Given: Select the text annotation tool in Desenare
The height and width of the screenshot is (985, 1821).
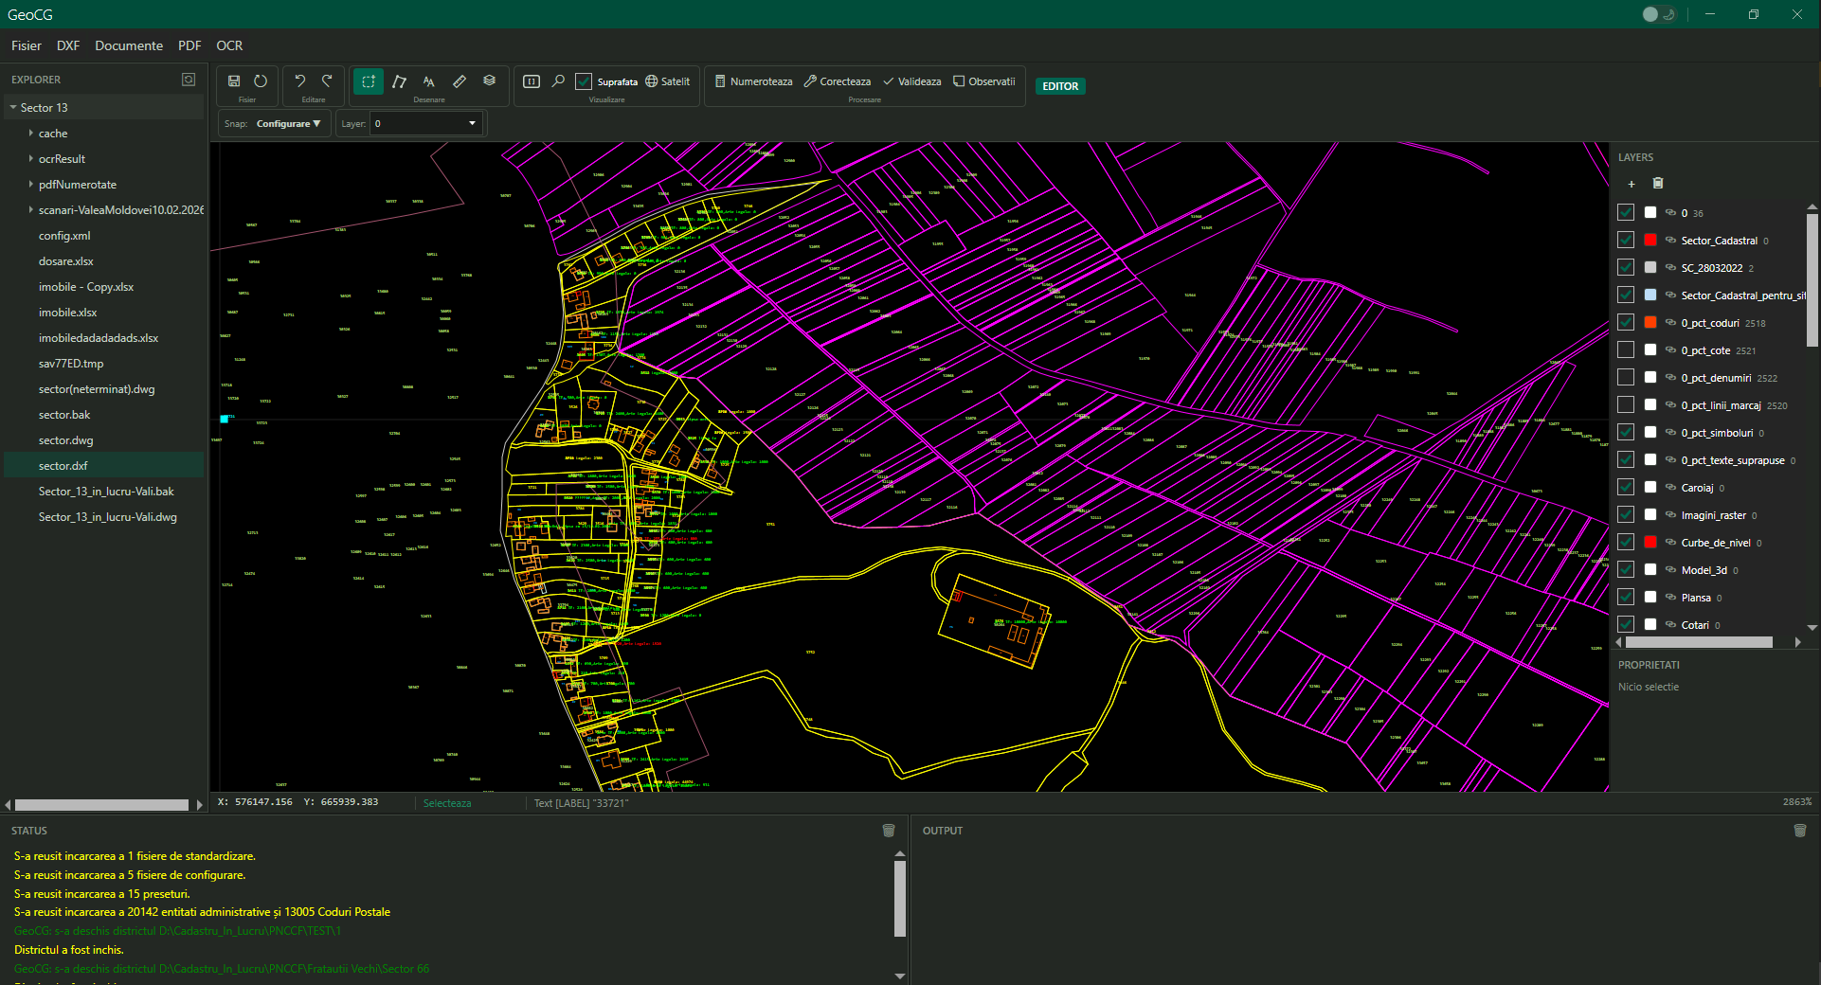Looking at the screenshot, I should pyautogui.click(x=429, y=81).
